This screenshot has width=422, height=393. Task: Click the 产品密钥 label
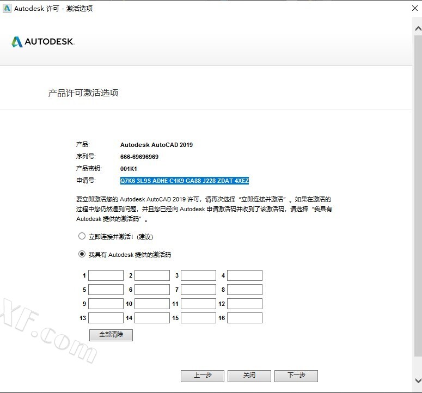89,168
